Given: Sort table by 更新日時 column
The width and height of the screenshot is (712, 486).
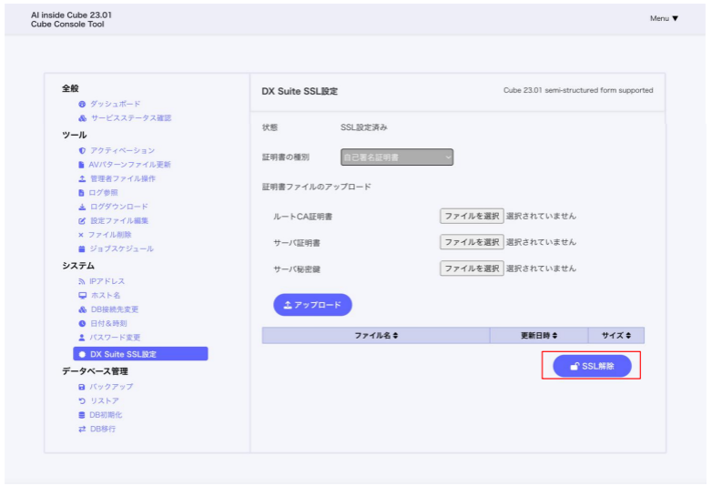Looking at the screenshot, I should click(539, 336).
